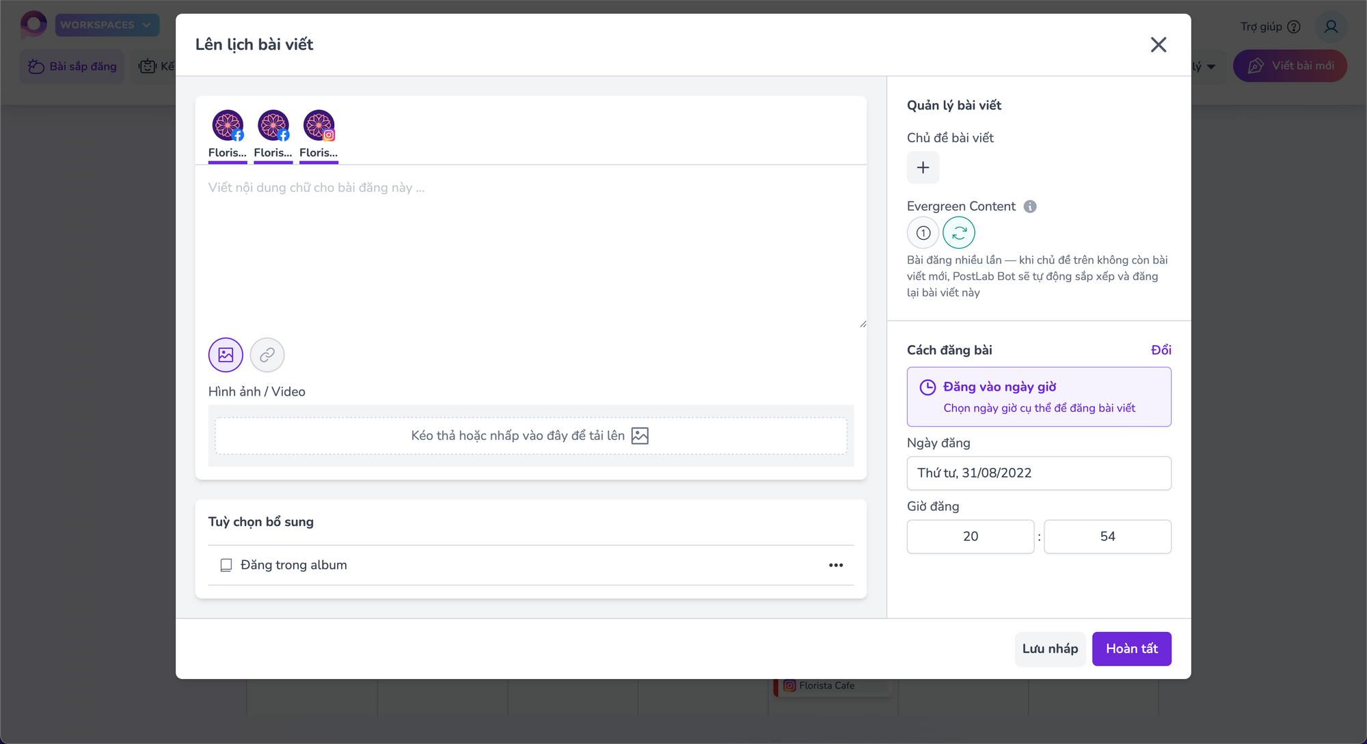Viewport: 1367px width, 744px height.
Task: Select the image/video attachment icon
Action: pos(226,355)
